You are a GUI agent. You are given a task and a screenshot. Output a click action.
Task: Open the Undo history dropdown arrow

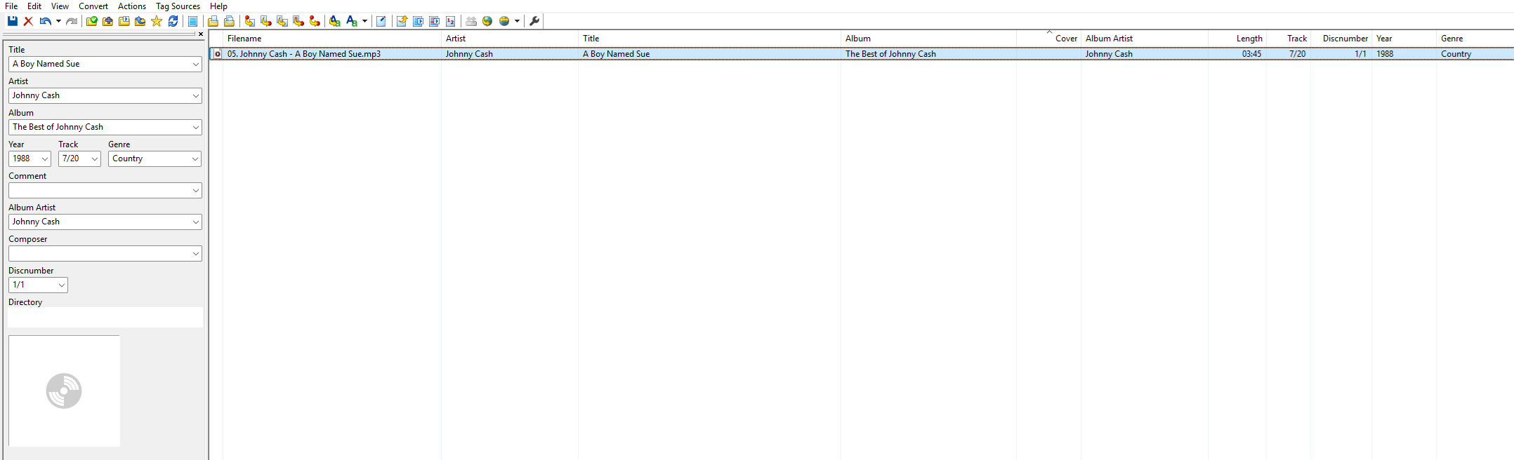[58, 21]
